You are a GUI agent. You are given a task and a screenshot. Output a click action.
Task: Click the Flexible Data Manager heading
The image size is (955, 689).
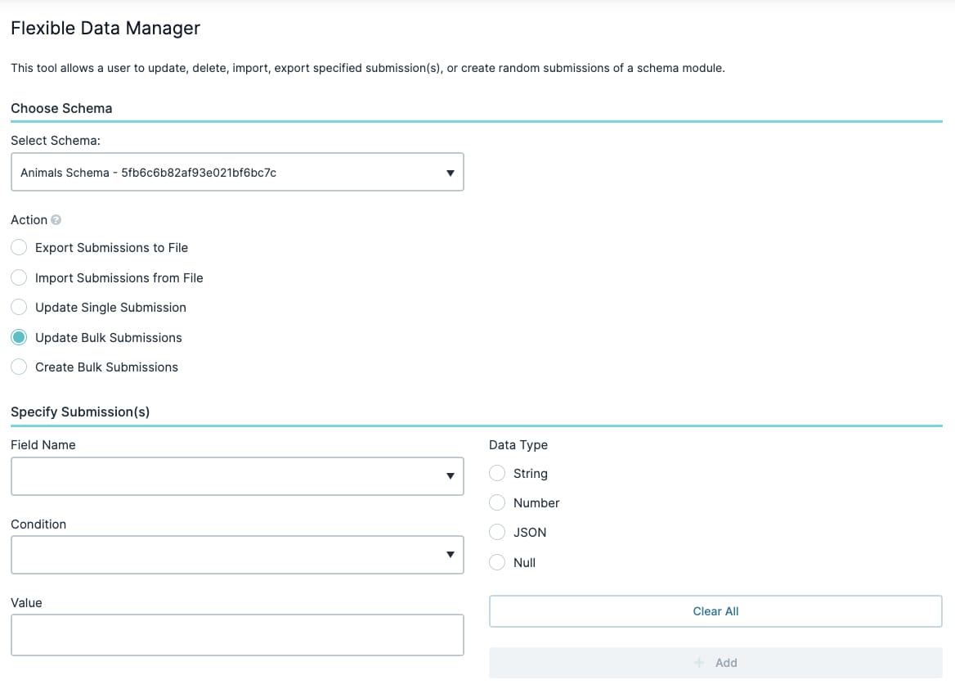click(105, 28)
